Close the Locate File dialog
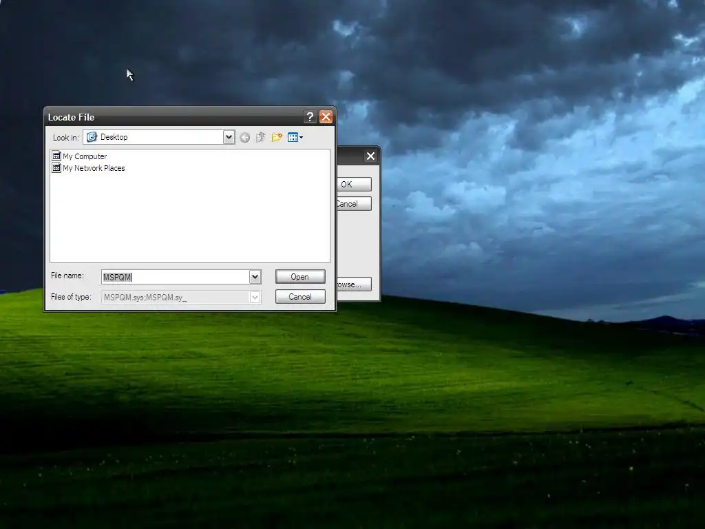Screen dimensions: 705x529 (x=326, y=117)
